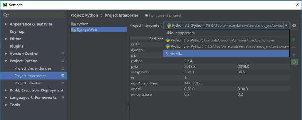Expand the Version Control section
This screenshot has width=302, height=120.
click(6, 53)
